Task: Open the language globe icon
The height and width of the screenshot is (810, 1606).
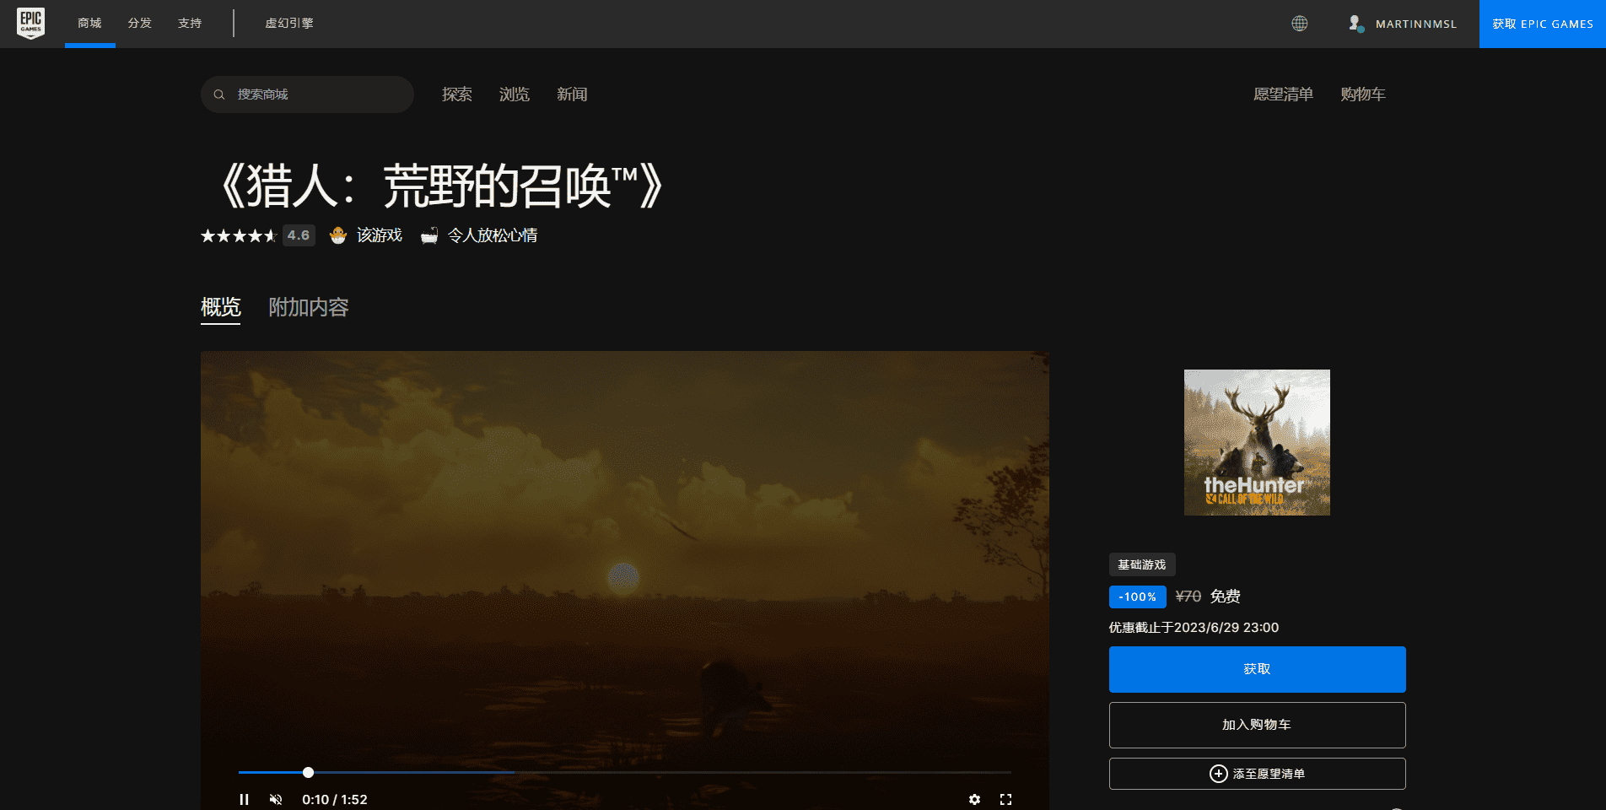Action: click(1300, 24)
